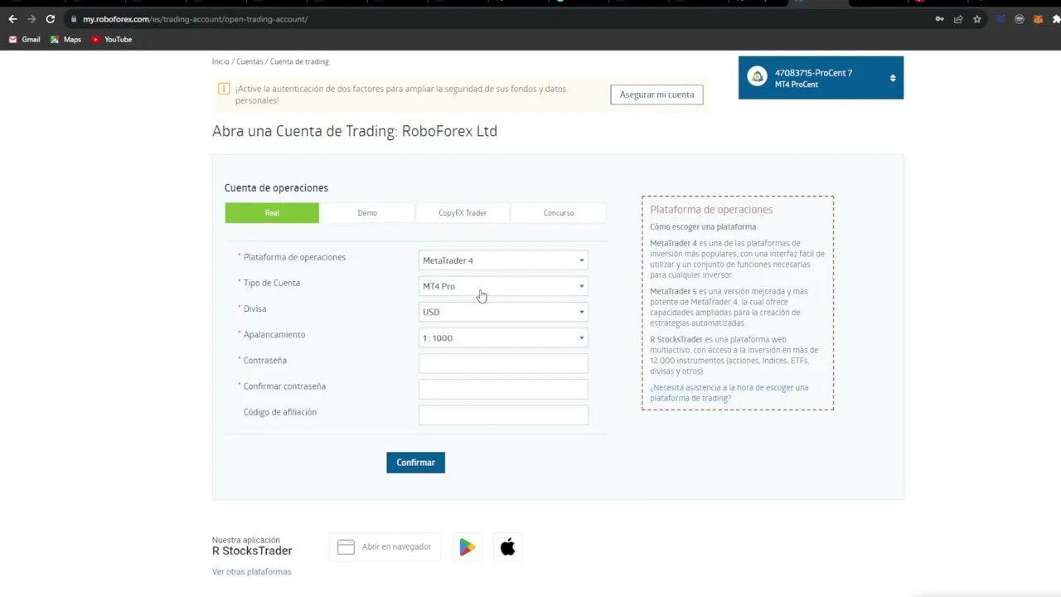Screen dimensions: 1061x597
Task: Click the browser reload page icon
Action: click(51, 19)
